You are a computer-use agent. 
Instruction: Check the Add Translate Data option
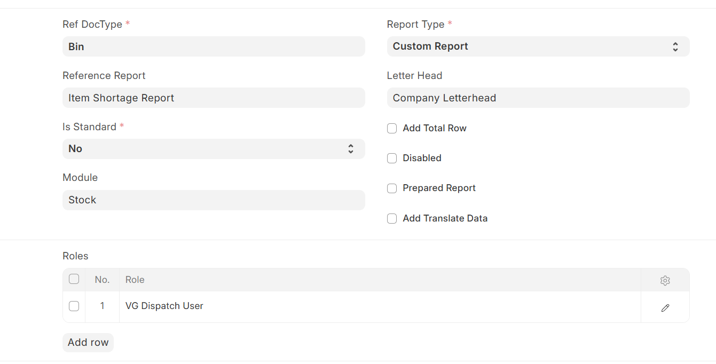(x=392, y=219)
